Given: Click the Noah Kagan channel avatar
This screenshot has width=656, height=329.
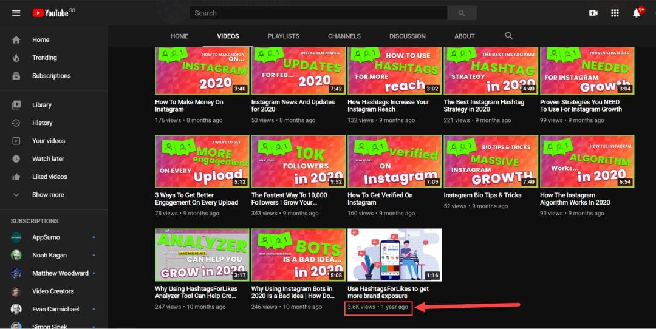Looking at the screenshot, I should tap(16, 255).
